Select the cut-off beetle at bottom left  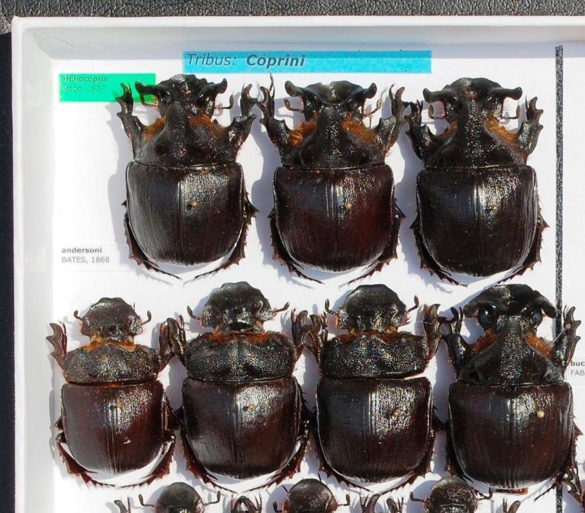pyautogui.click(x=179, y=499)
